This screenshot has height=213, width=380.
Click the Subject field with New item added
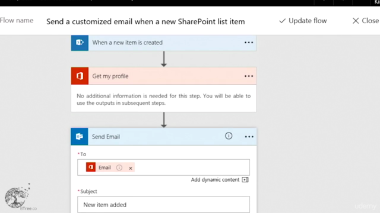coord(164,205)
